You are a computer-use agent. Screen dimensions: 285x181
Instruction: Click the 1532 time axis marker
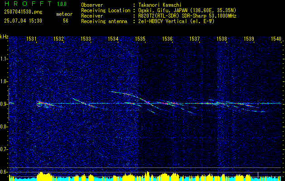coord(59,39)
